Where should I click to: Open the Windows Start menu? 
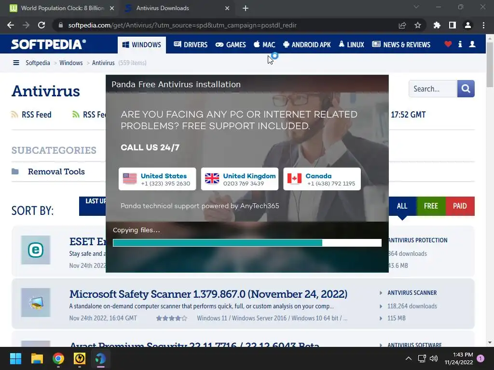coord(15,358)
